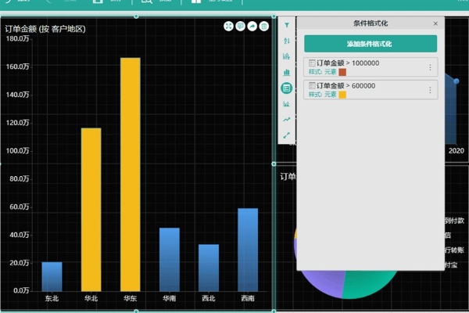Click the 华北 x-axis label

pyautogui.click(x=91, y=298)
